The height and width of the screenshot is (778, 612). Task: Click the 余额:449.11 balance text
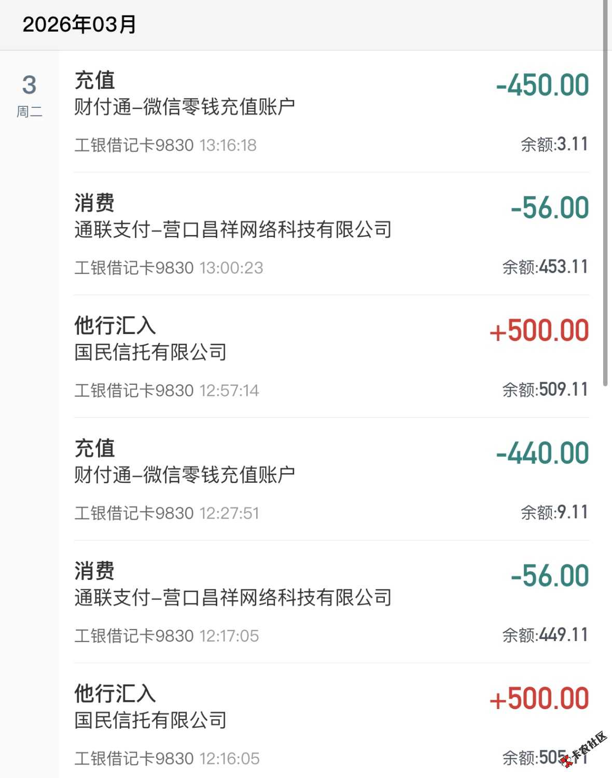coord(545,635)
